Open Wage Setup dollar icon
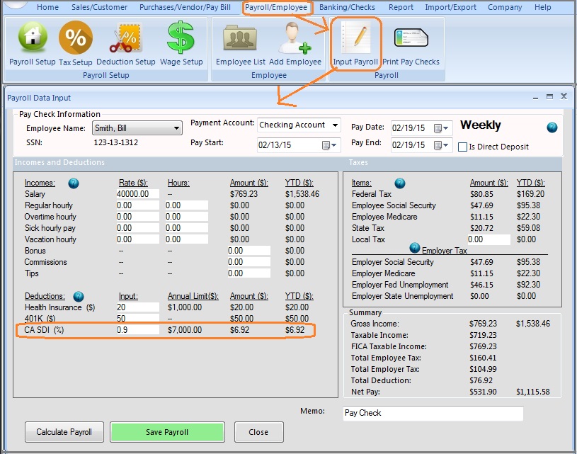The width and height of the screenshot is (577, 454). [x=181, y=39]
